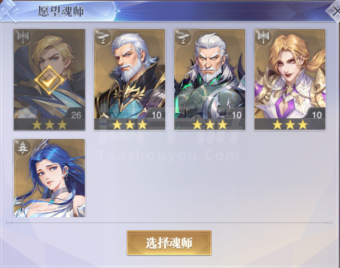The height and width of the screenshot is (268, 340).
Task: Click the level 10 badge on blue-robed elder
Action: pos(156,115)
